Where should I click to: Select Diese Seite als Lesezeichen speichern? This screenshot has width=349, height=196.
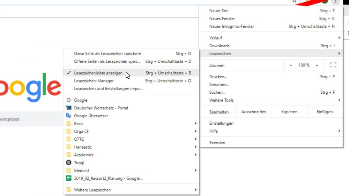[x=131, y=54]
